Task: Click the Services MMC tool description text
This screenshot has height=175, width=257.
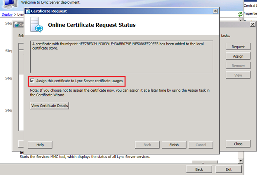Action: pos(85,157)
